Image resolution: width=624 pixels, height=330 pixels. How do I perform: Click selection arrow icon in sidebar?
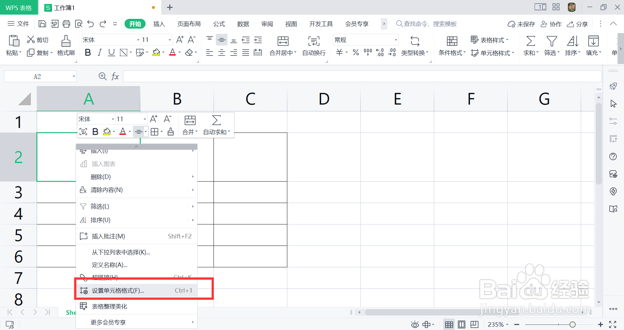point(613,104)
